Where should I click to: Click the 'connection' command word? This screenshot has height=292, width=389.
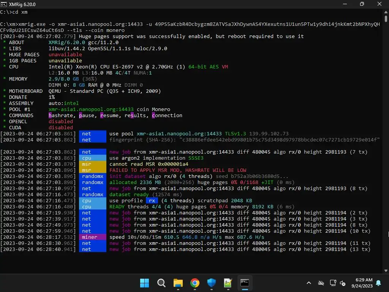(x=167, y=116)
